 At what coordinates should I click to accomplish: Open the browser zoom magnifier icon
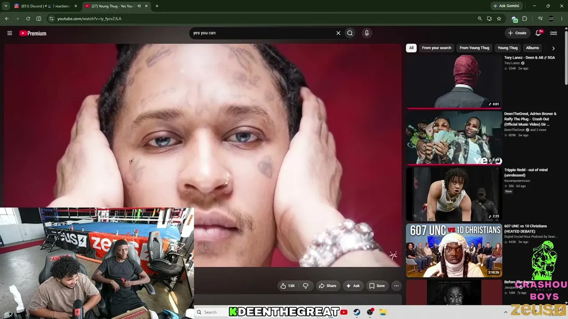pos(480,19)
